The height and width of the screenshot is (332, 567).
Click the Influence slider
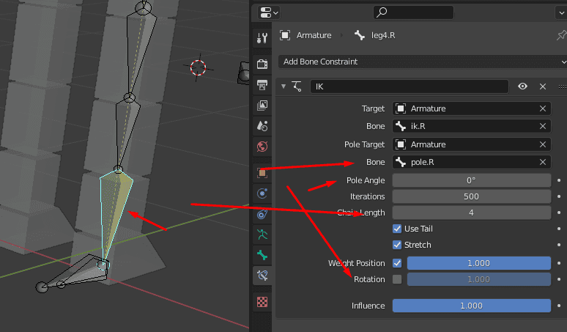click(x=471, y=306)
